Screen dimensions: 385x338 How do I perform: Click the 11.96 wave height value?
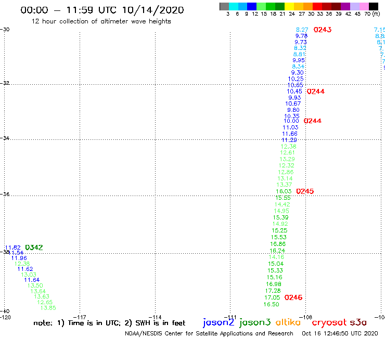coord(19,258)
